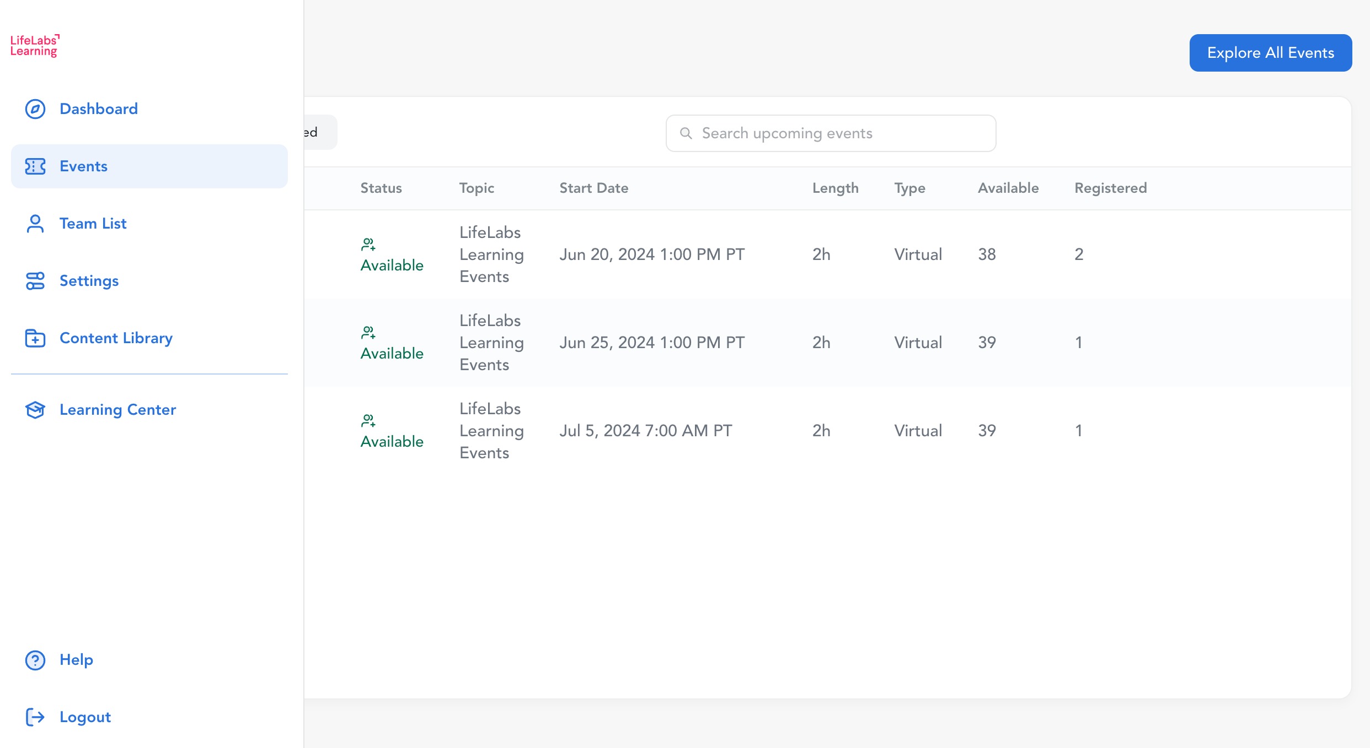Click the available count 38
This screenshot has height=748, width=1370.
[987, 254]
